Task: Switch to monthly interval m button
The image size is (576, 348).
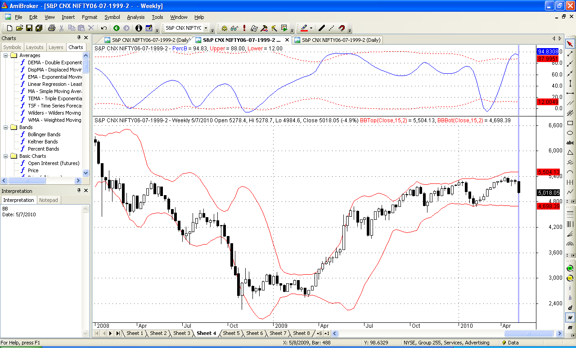Action: click(570, 327)
